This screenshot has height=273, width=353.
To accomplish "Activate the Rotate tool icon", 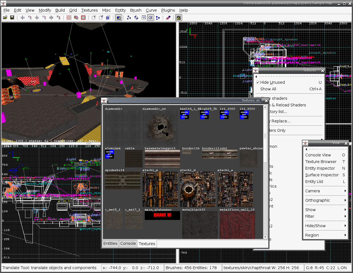I will pyautogui.click(x=136, y=18).
